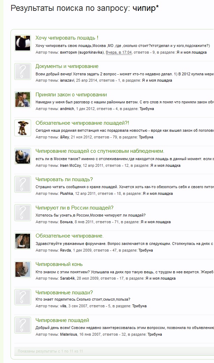Open avatar of виктория in first result

(x=23, y=43)
